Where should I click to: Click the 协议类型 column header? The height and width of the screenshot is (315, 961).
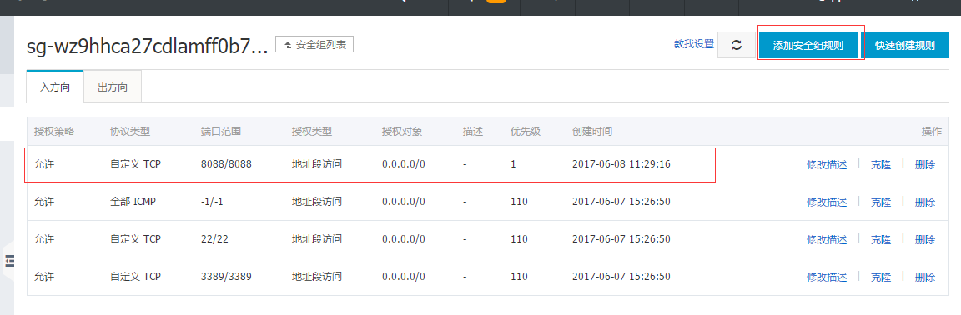point(130,132)
